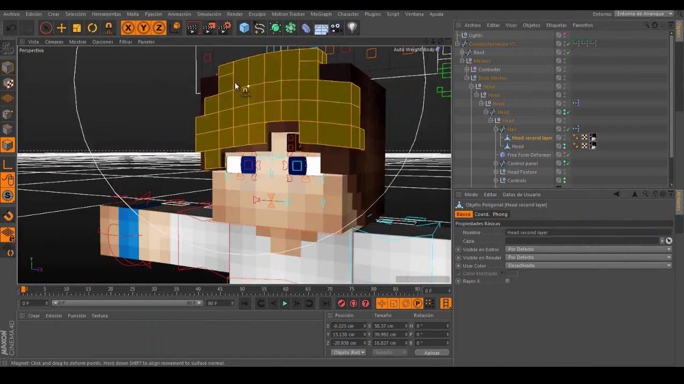Viewport: 684px width, 384px height.
Task: Activate the Magnet tool in toolbar
Action: (x=108, y=28)
